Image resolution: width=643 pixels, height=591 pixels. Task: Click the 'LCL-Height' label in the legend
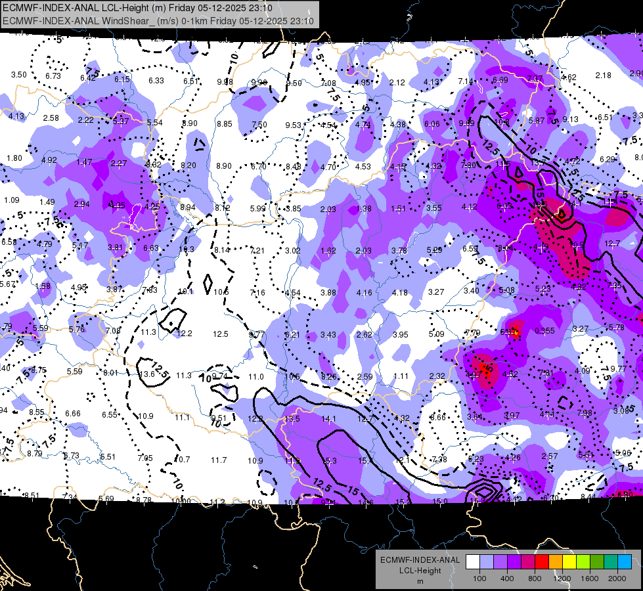420,571
